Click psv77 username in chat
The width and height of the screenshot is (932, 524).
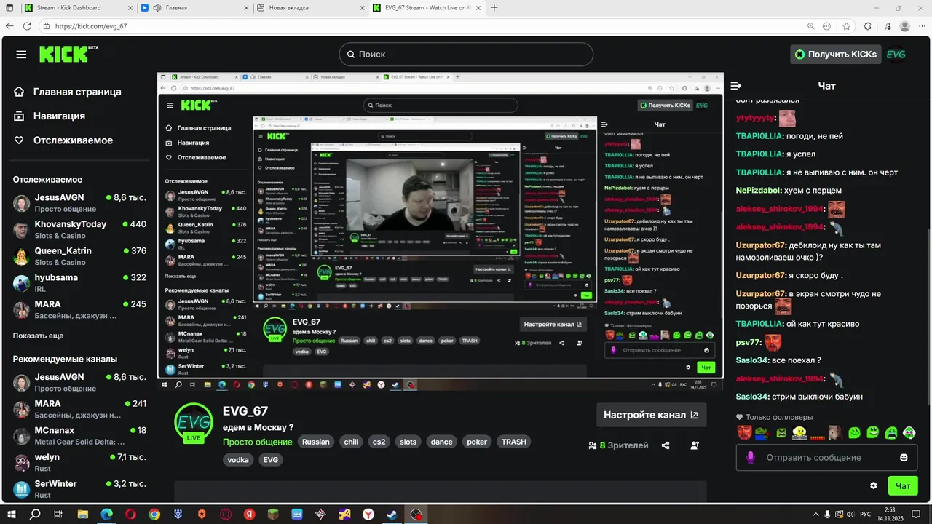coord(748,342)
